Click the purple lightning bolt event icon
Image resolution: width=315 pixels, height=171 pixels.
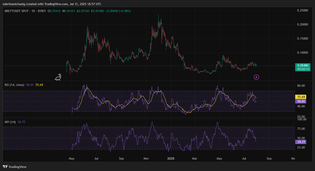coord(256,77)
